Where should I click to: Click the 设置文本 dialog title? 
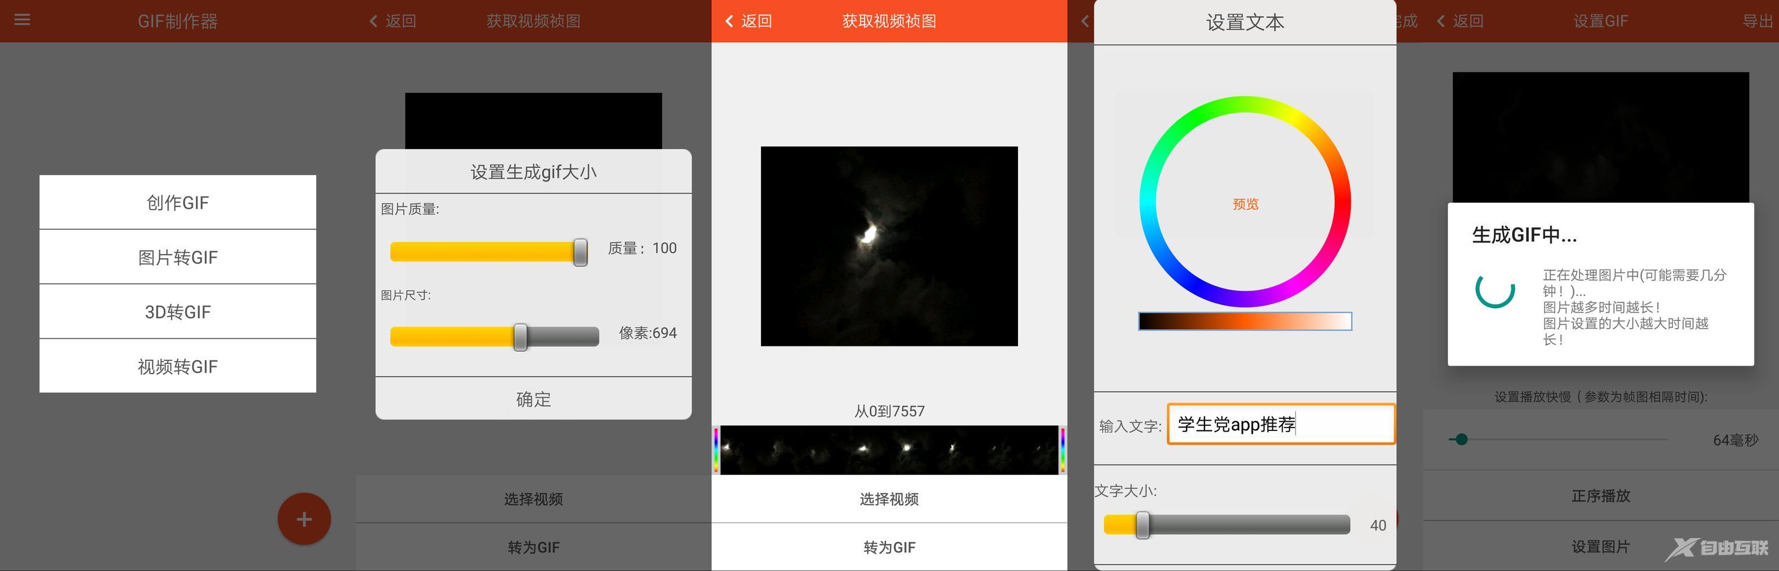(x=1244, y=22)
